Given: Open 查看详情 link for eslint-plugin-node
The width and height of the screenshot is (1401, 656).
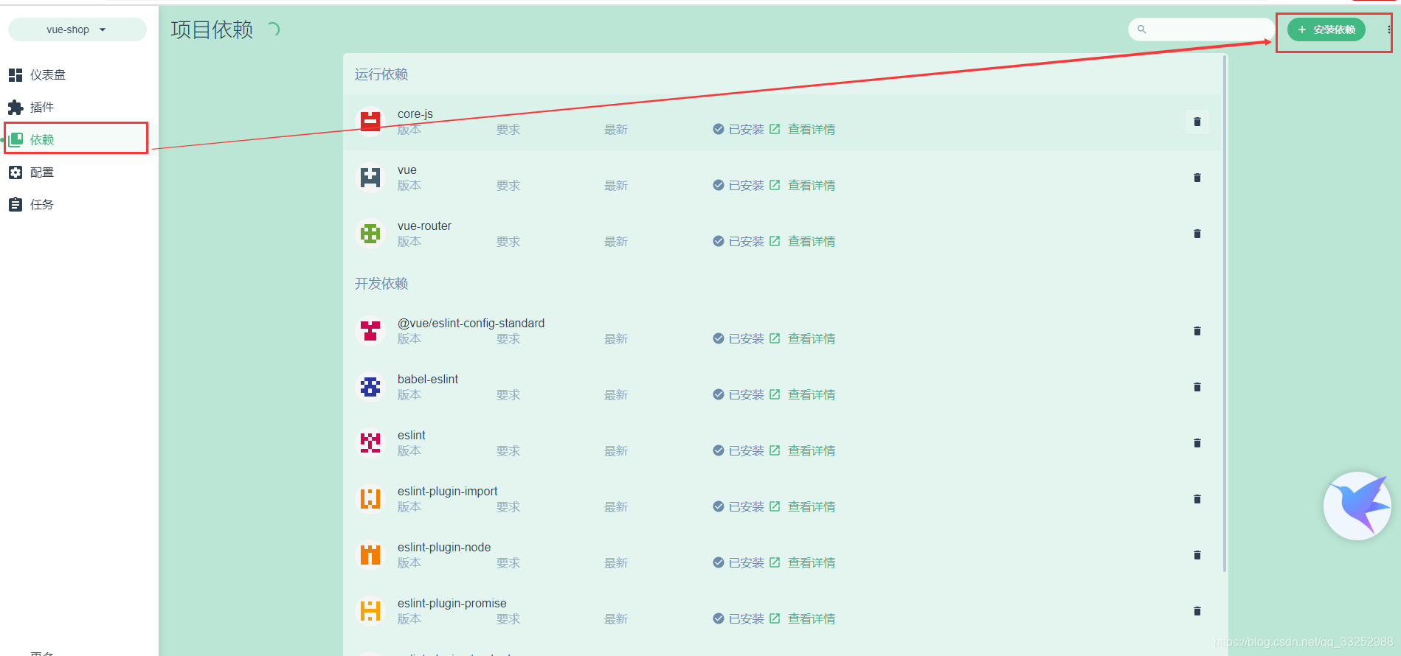Looking at the screenshot, I should click(803, 563).
